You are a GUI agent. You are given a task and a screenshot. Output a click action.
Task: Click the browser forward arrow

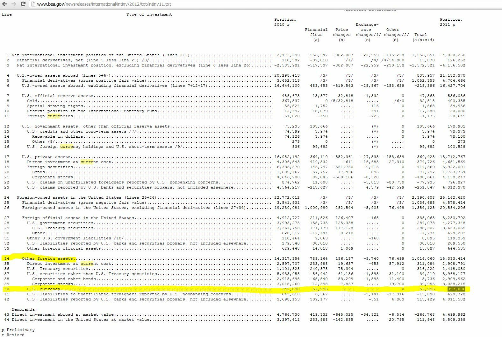14,4
